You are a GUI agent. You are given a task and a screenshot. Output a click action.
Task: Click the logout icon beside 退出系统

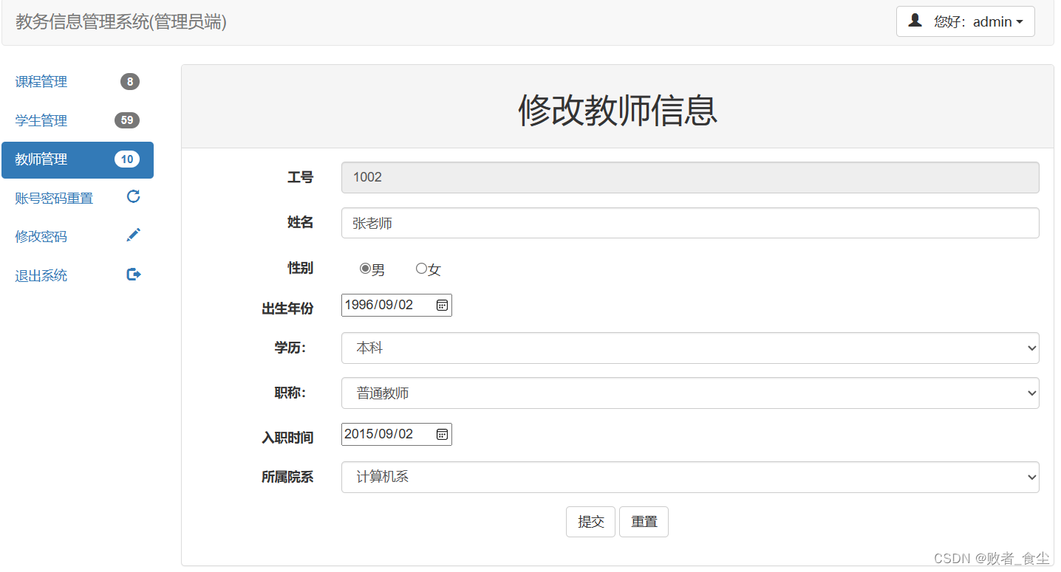[134, 274]
